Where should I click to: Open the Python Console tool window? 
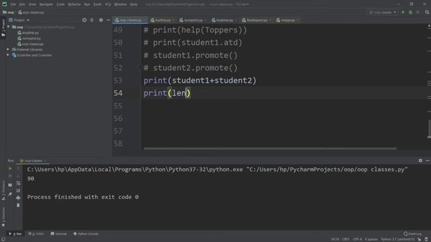(x=86, y=234)
